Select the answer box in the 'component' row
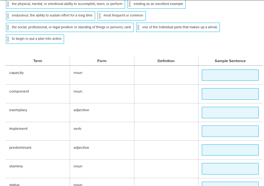 point(230,94)
